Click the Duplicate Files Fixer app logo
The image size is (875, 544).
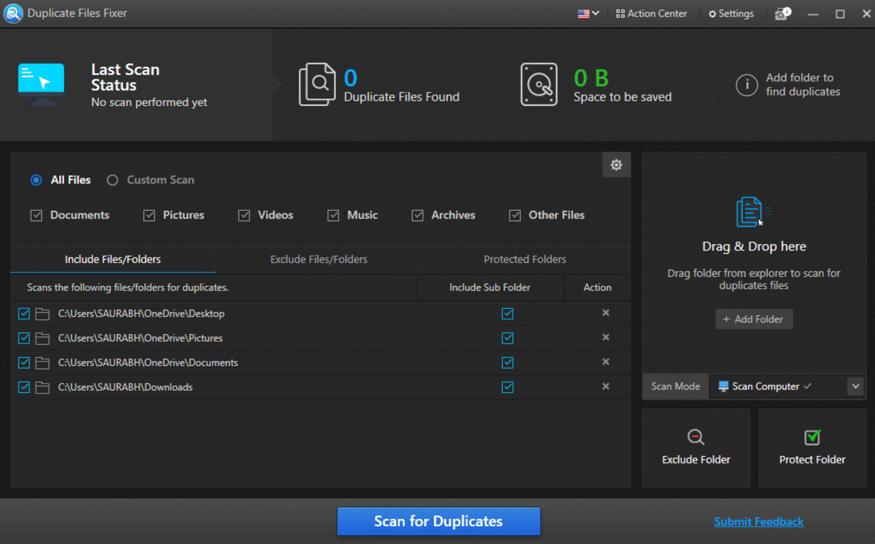(13, 13)
